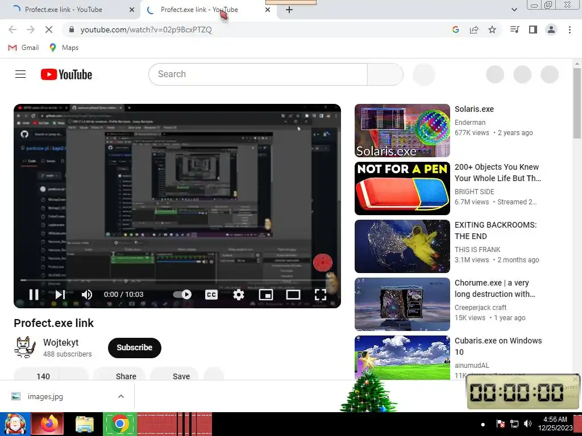582x436 pixels.
Task: Open the Chrome three-dot menu
Action: [569, 30]
